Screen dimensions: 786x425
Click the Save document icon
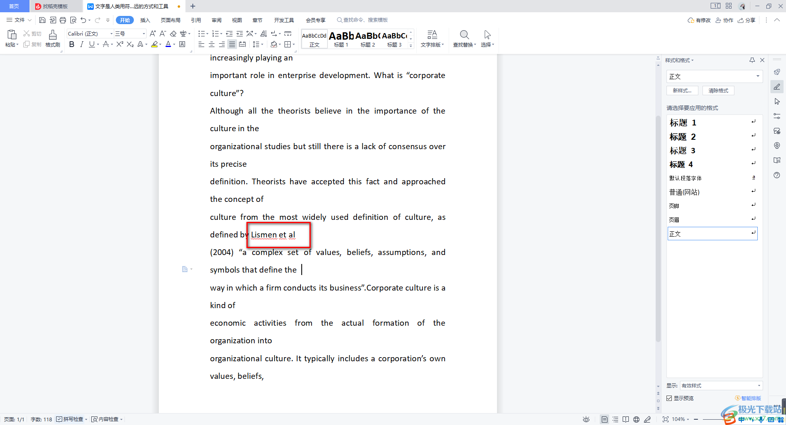pyautogui.click(x=42, y=20)
